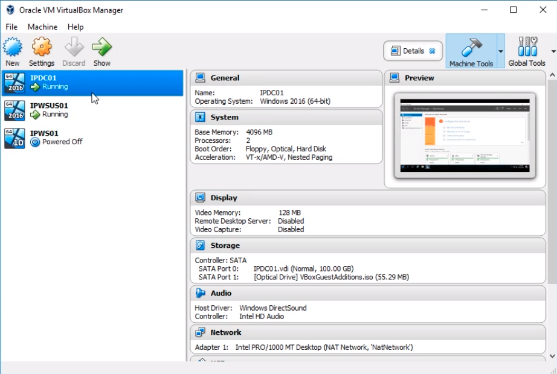Click the Machine Tools hammer icon

point(471,48)
